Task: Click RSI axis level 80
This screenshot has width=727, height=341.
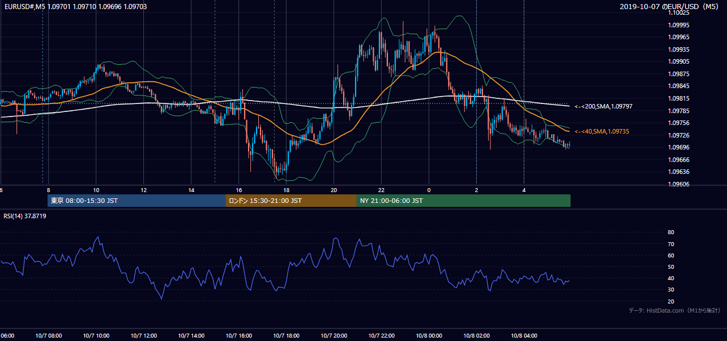Action: (x=671, y=232)
